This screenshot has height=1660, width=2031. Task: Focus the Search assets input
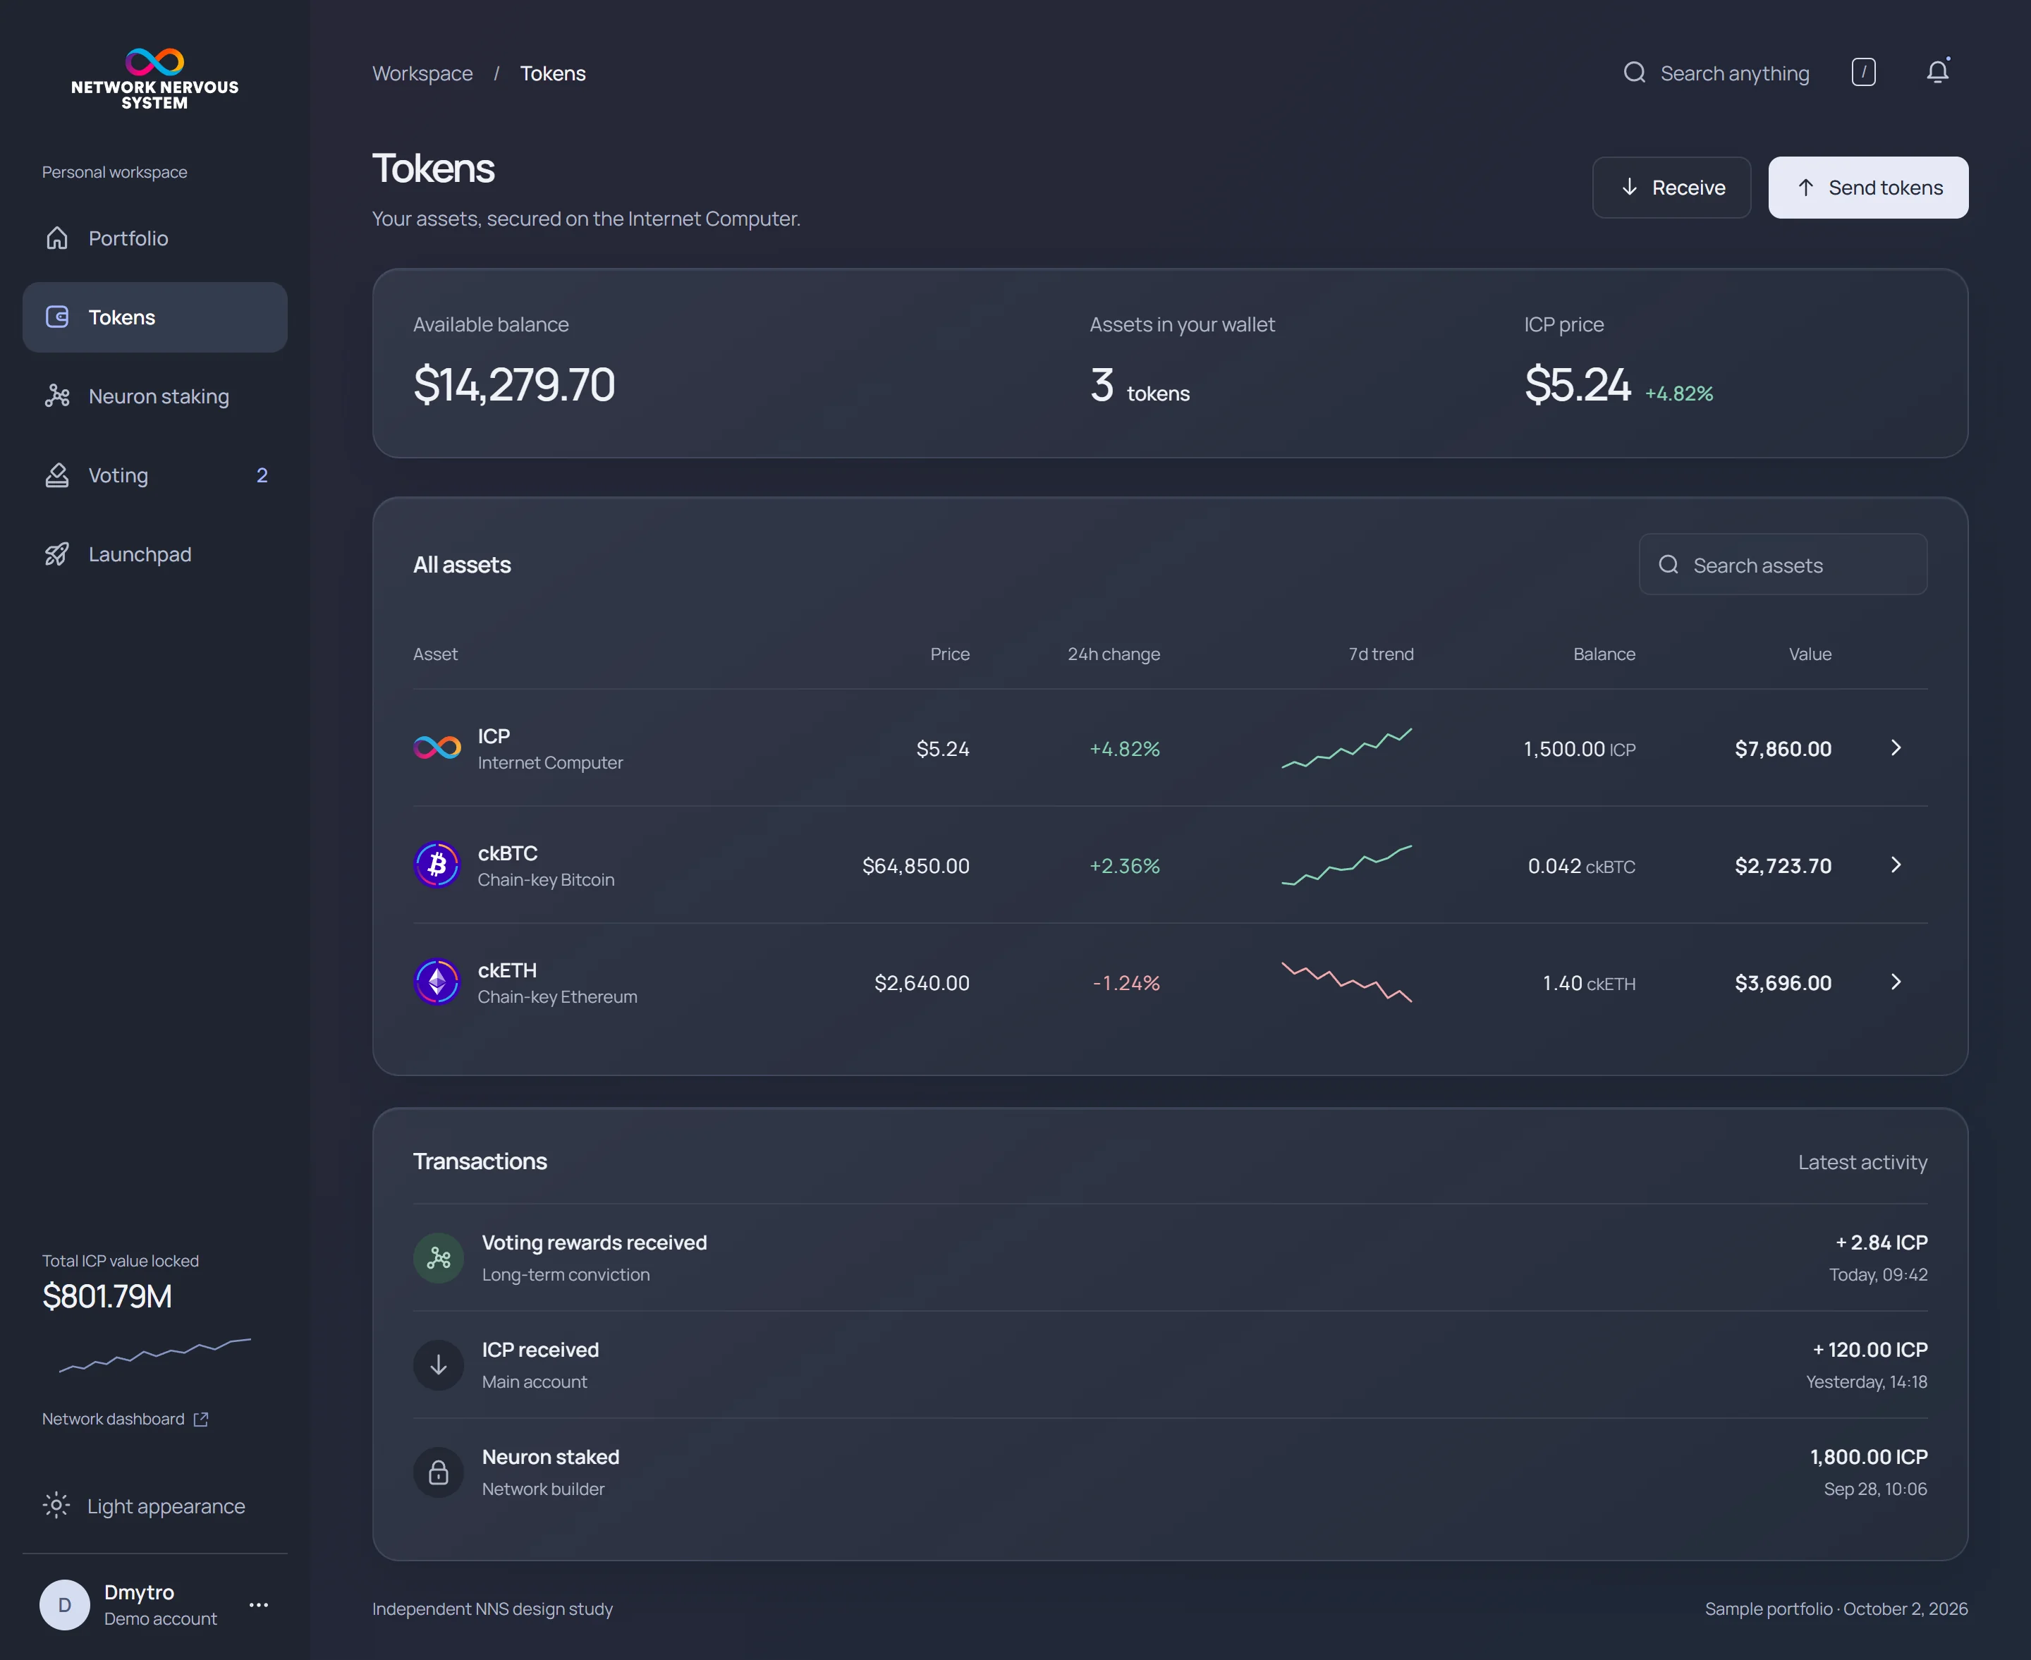pyautogui.click(x=1783, y=565)
